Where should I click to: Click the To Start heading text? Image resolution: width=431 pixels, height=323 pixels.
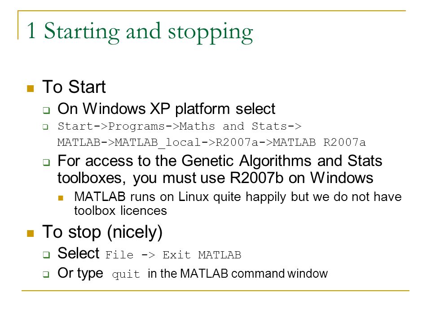tap(74, 87)
